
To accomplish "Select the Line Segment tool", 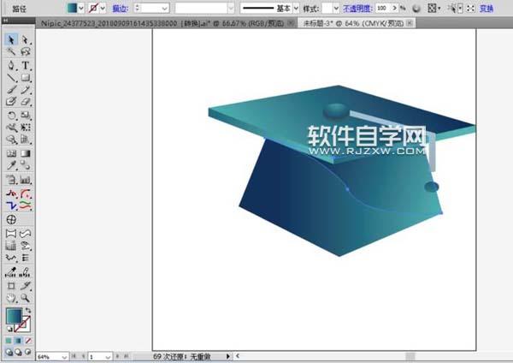I will [x=11, y=78].
